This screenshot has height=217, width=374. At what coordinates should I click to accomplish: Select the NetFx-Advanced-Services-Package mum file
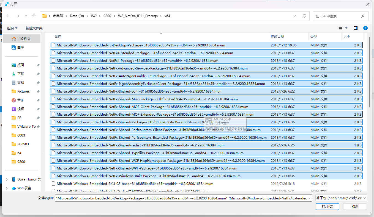[206, 68]
